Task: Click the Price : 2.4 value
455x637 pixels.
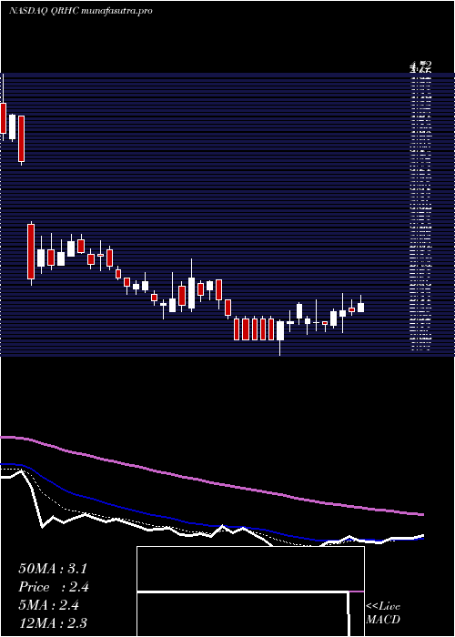Action: 54,587
